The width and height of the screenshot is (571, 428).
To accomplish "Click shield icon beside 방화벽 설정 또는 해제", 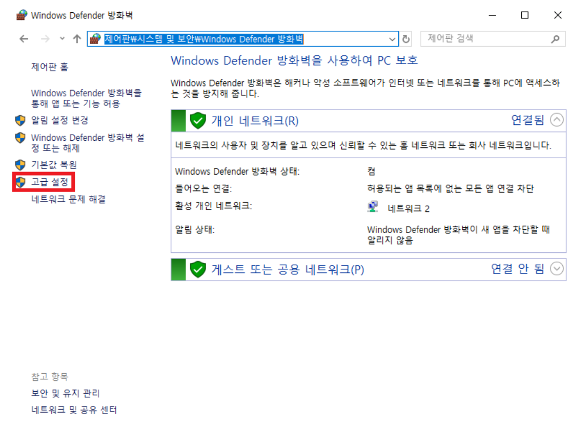I will click(x=21, y=138).
